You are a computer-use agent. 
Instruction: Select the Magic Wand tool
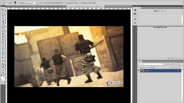click(3, 19)
